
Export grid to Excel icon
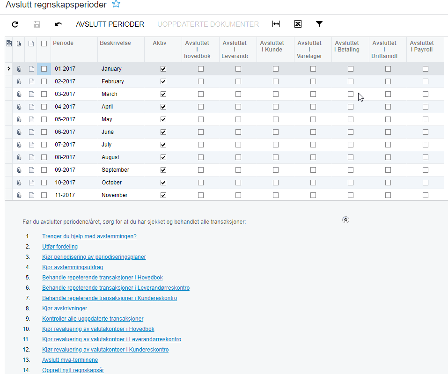[x=298, y=24]
